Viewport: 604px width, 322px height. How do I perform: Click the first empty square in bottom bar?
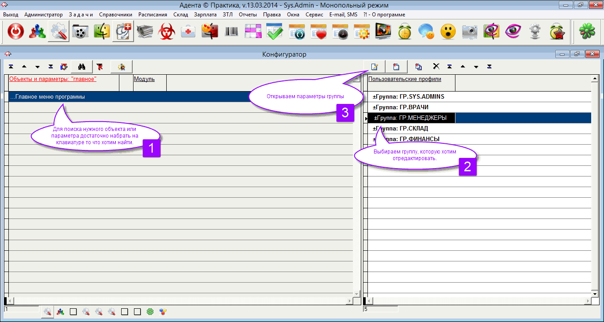pyautogui.click(x=73, y=312)
